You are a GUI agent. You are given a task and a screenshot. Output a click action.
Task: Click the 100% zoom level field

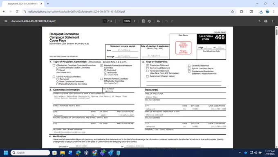(127, 21)
